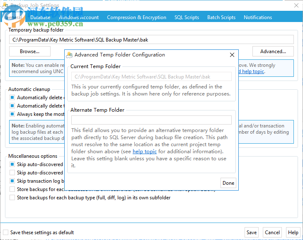Click the Advanced... button
The height and width of the screenshot is (240, 303).
pos(273,51)
